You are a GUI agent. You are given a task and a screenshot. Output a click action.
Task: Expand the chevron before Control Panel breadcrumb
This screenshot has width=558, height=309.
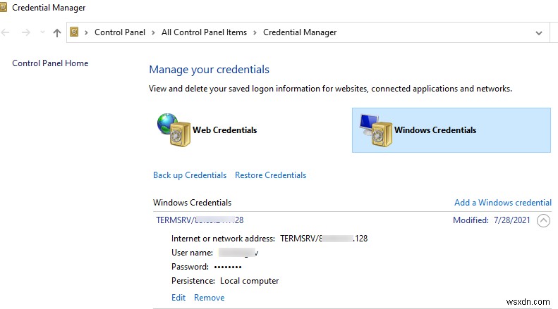[x=86, y=32]
